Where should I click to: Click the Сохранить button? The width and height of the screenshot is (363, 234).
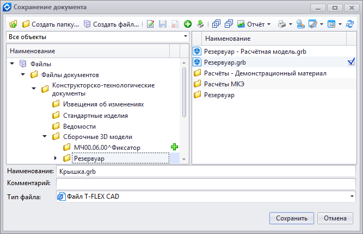292,218
